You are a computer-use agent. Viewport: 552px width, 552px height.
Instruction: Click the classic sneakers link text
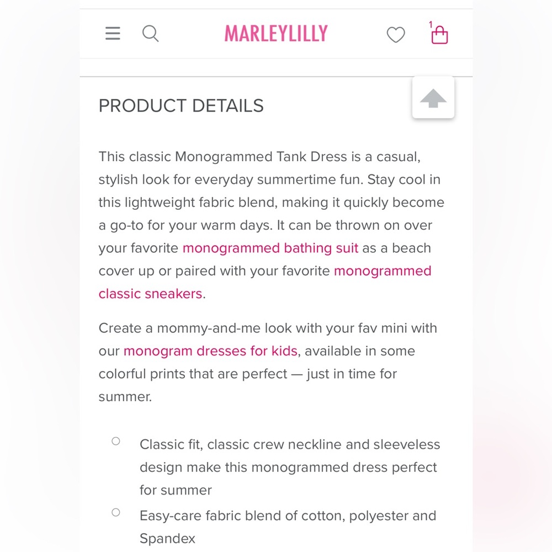pyautogui.click(x=150, y=294)
